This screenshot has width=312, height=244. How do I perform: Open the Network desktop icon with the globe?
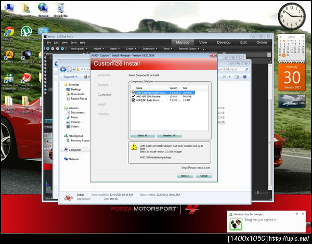pyautogui.click(x=43, y=10)
